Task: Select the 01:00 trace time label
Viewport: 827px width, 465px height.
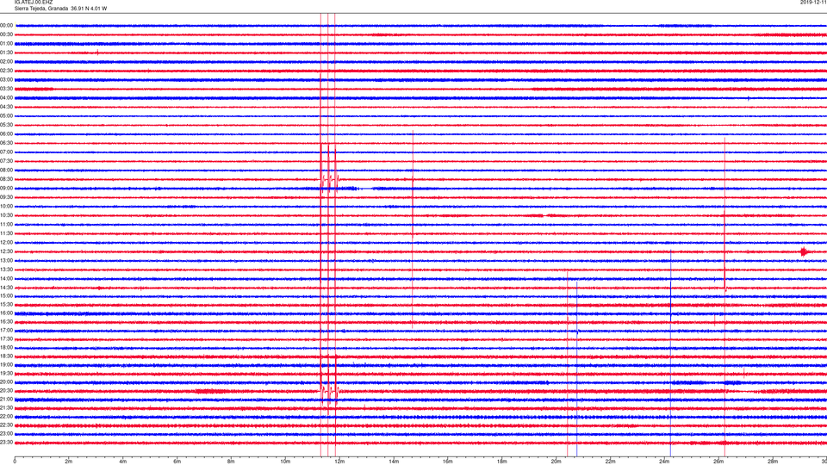Action: pos(6,44)
